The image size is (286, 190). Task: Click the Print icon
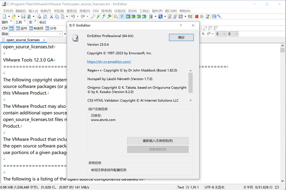[39, 17]
